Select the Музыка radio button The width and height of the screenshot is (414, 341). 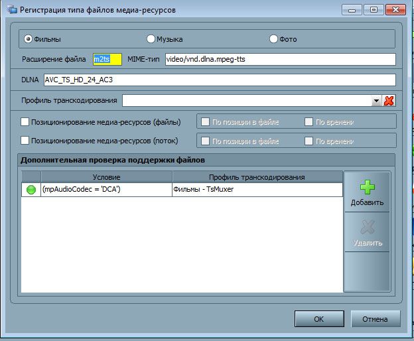point(151,39)
